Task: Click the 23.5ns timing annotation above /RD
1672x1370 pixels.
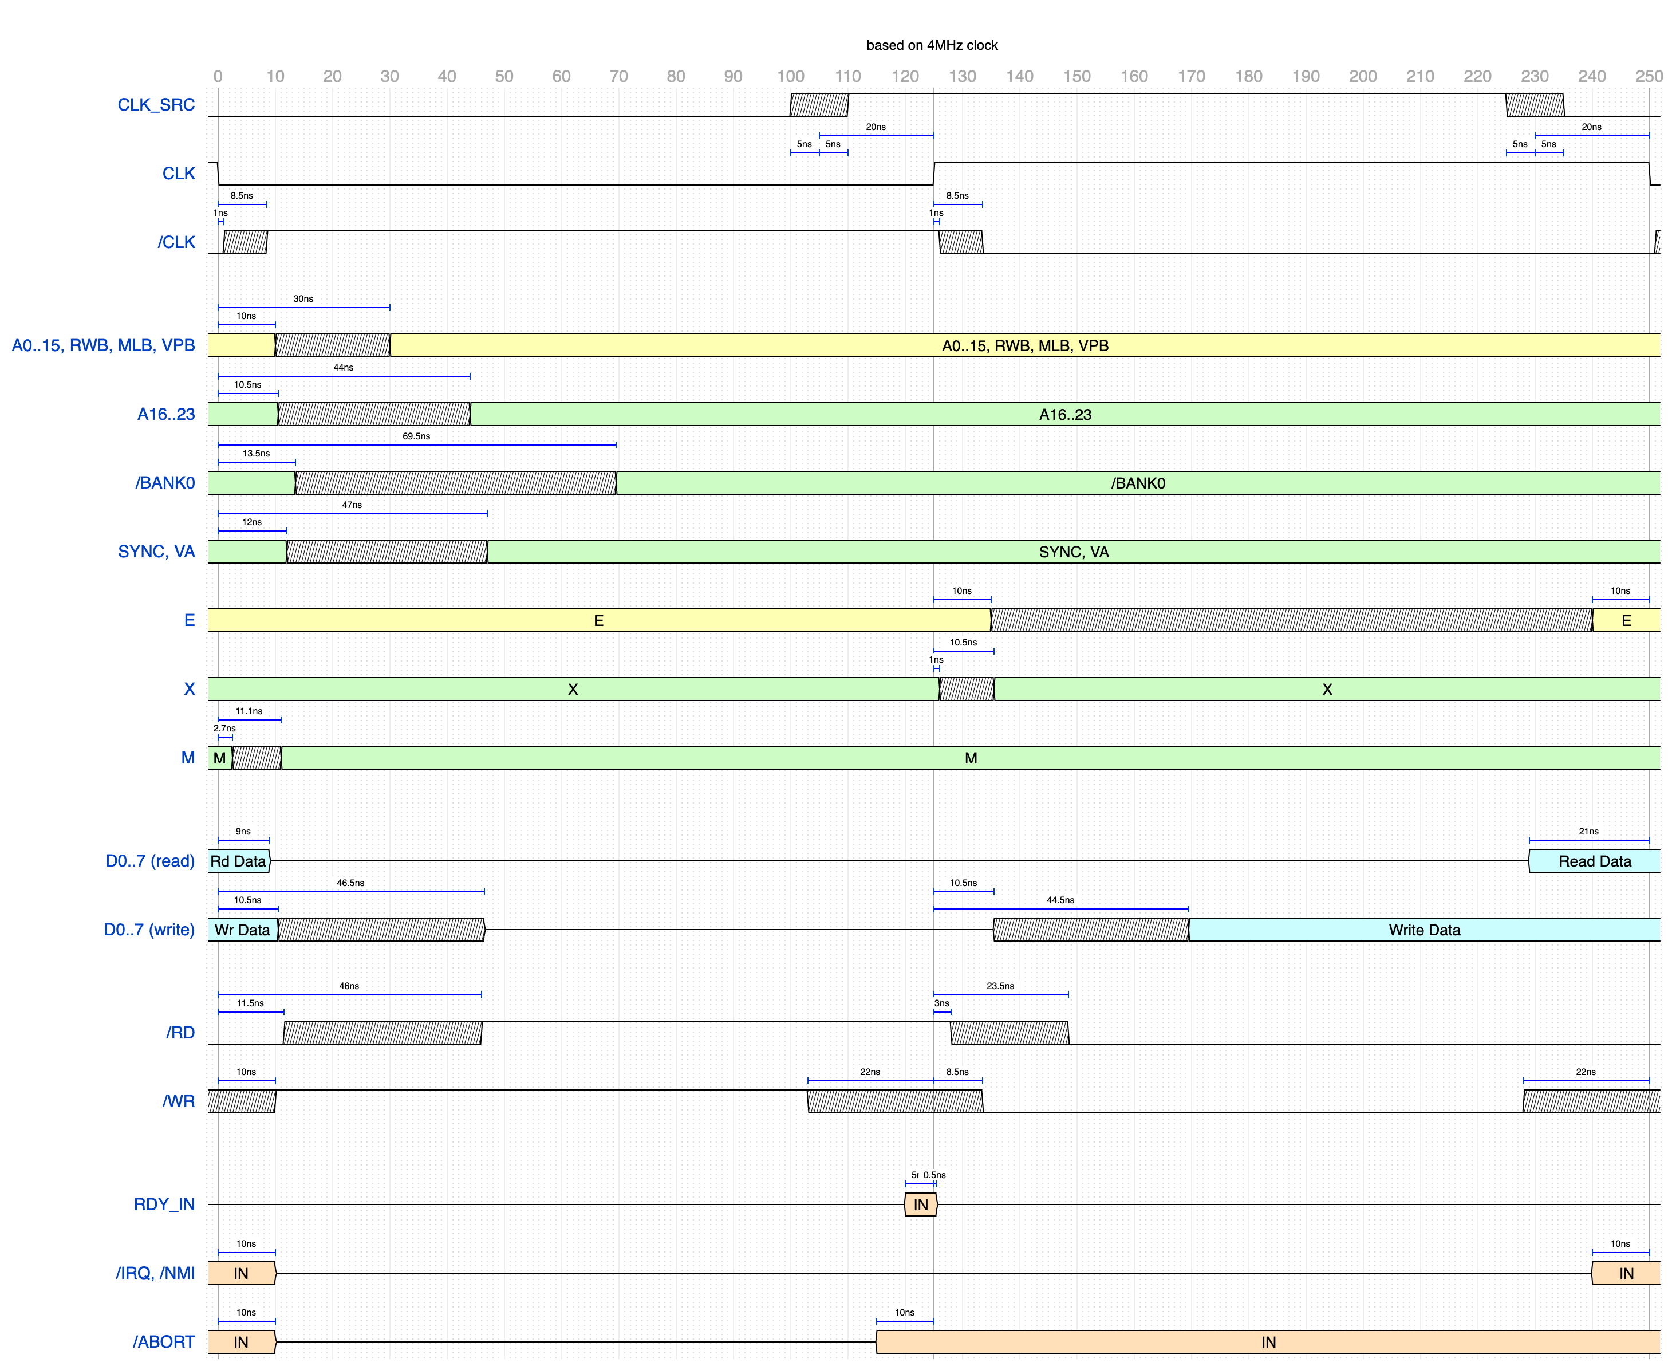Action: point(1000,986)
